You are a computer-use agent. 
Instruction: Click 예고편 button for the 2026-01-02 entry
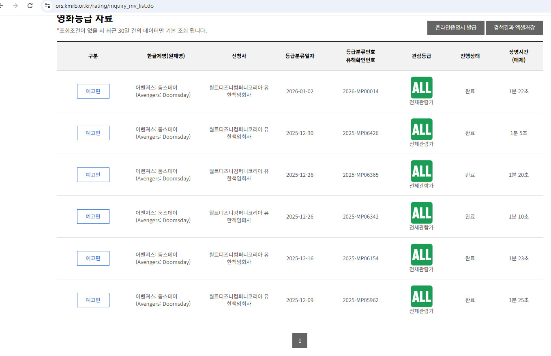pyautogui.click(x=93, y=91)
